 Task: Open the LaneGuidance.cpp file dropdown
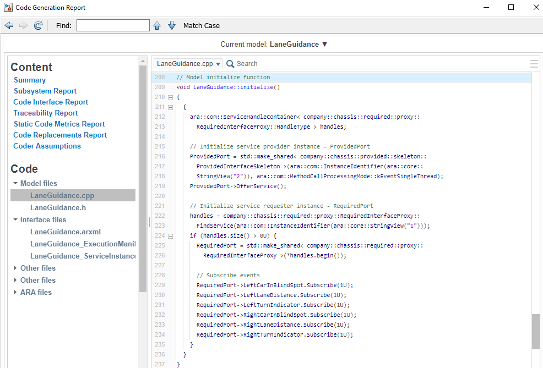188,64
